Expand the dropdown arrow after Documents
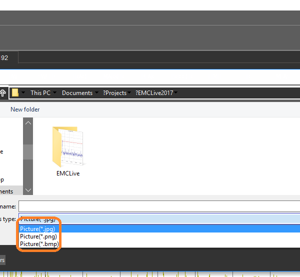The width and height of the screenshot is (300, 277). point(96,93)
